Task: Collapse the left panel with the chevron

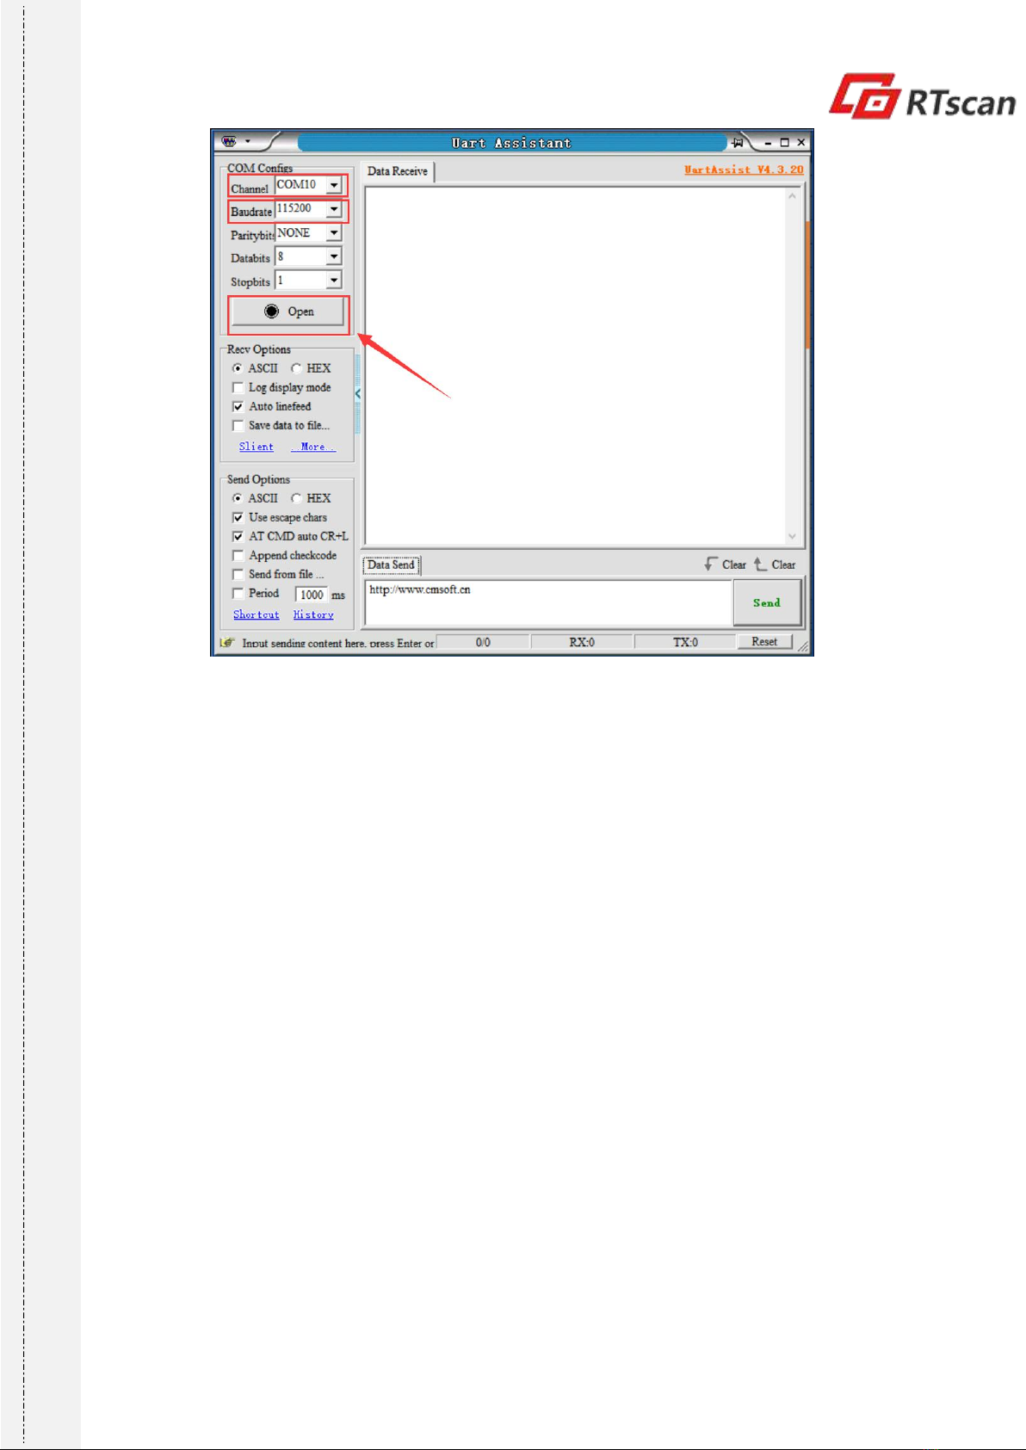Action: 358,394
